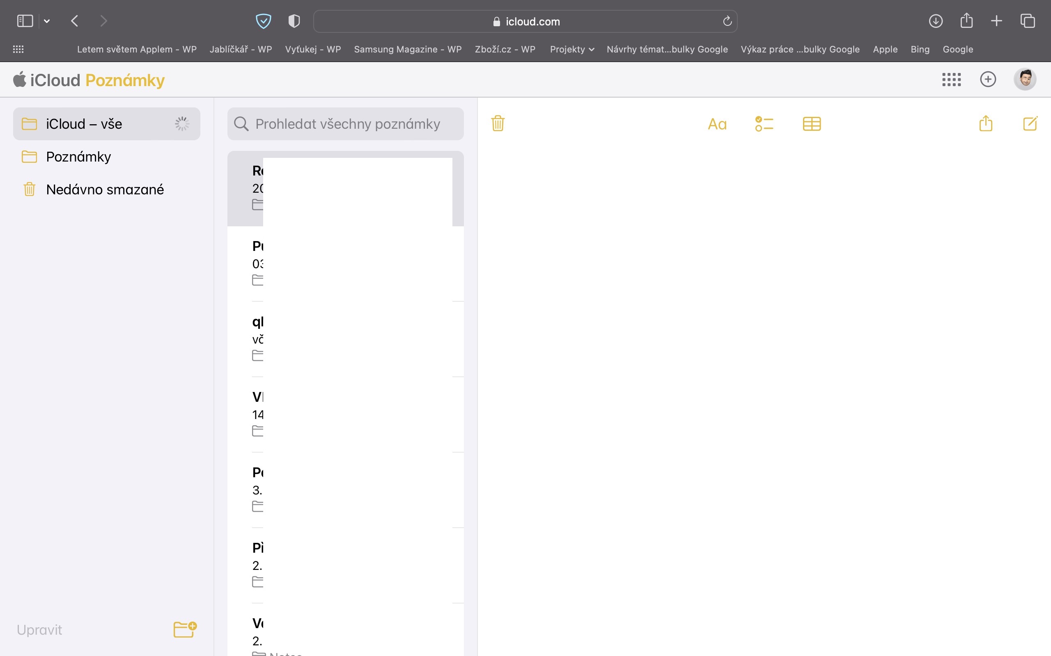Insert a checklist using checklist icon
Viewport: 1051px width, 656px height.
[764, 124]
